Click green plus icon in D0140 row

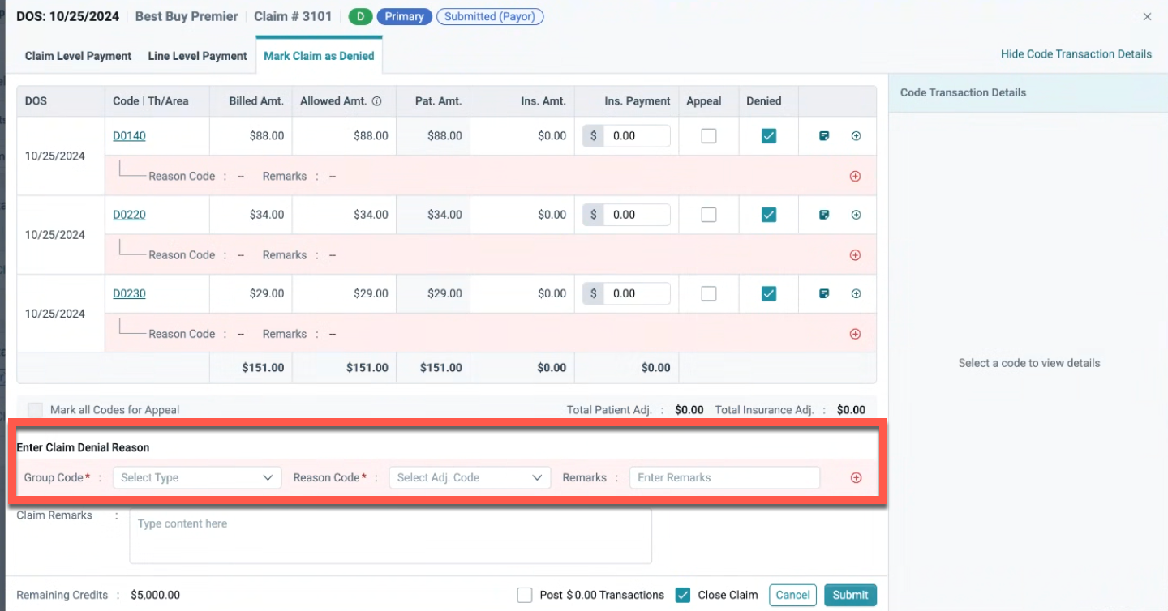pos(856,136)
